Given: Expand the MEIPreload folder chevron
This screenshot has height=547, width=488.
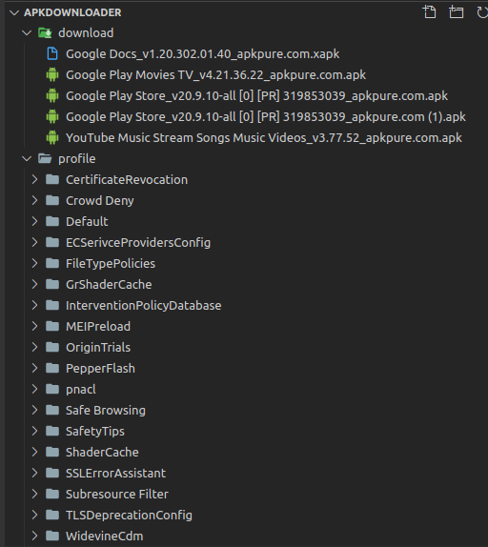Looking at the screenshot, I should 34,326.
